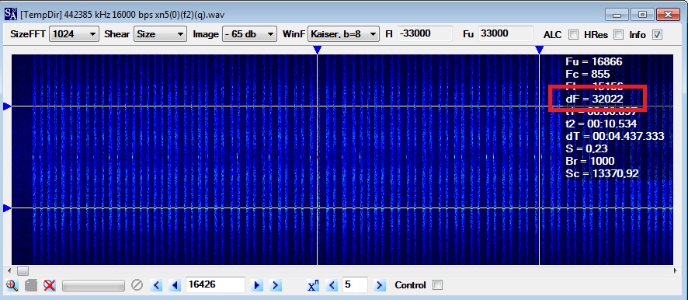
Task: Click the horizontal scrollbar thumb
Action: 23,270
